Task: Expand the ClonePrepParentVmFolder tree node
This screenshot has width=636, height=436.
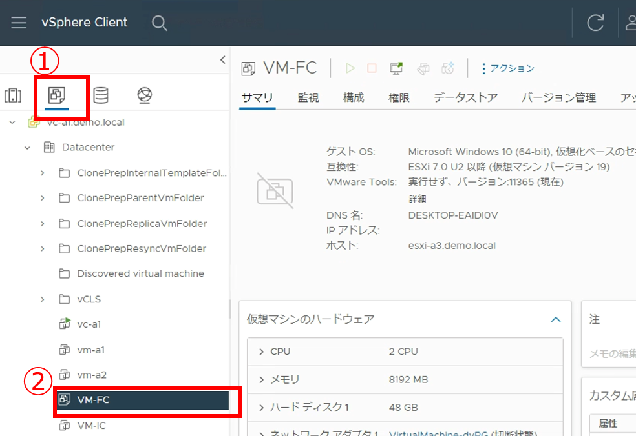Action: pyautogui.click(x=43, y=198)
